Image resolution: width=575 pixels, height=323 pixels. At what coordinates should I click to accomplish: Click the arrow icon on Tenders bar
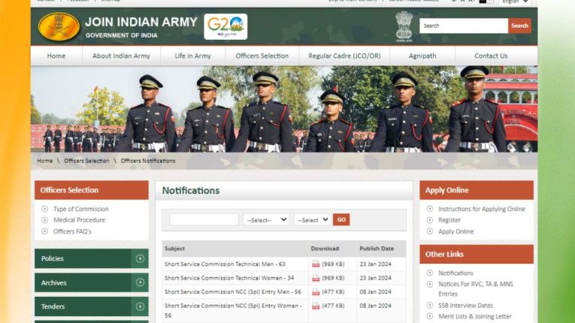click(x=140, y=306)
